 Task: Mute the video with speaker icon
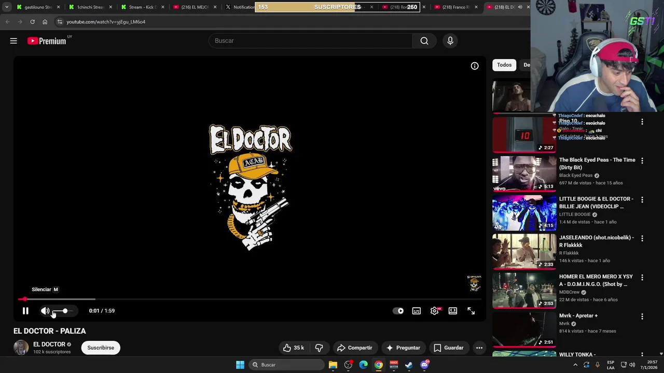tap(45, 311)
